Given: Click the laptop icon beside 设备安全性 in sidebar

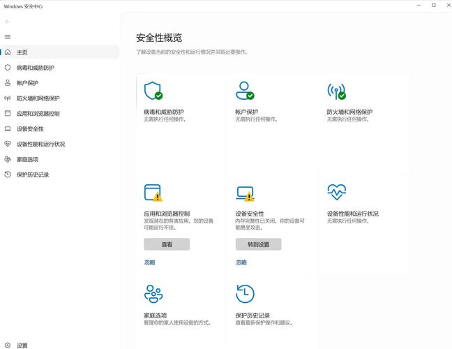Looking at the screenshot, I should (x=8, y=128).
